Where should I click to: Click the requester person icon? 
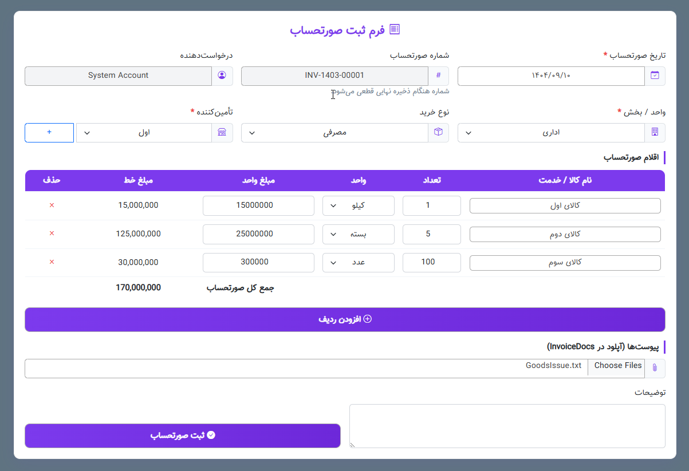pos(223,76)
